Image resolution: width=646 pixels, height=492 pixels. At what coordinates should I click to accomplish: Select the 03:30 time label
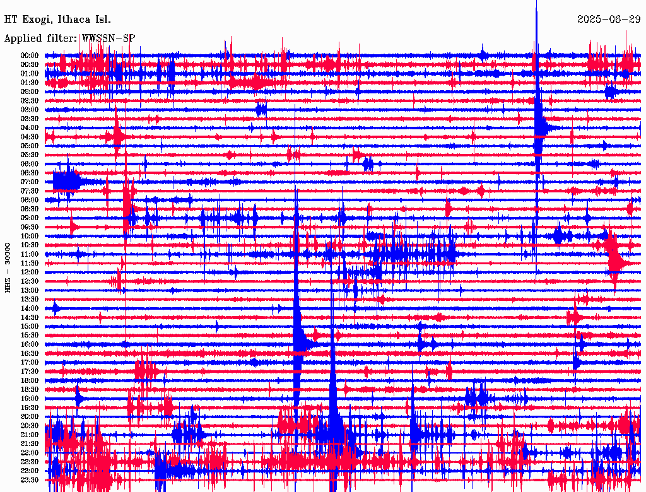point(30,119)
